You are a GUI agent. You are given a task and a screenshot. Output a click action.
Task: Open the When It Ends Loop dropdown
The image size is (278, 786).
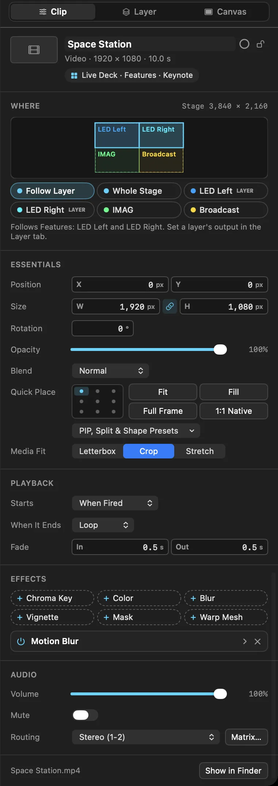tap(103, 525)
